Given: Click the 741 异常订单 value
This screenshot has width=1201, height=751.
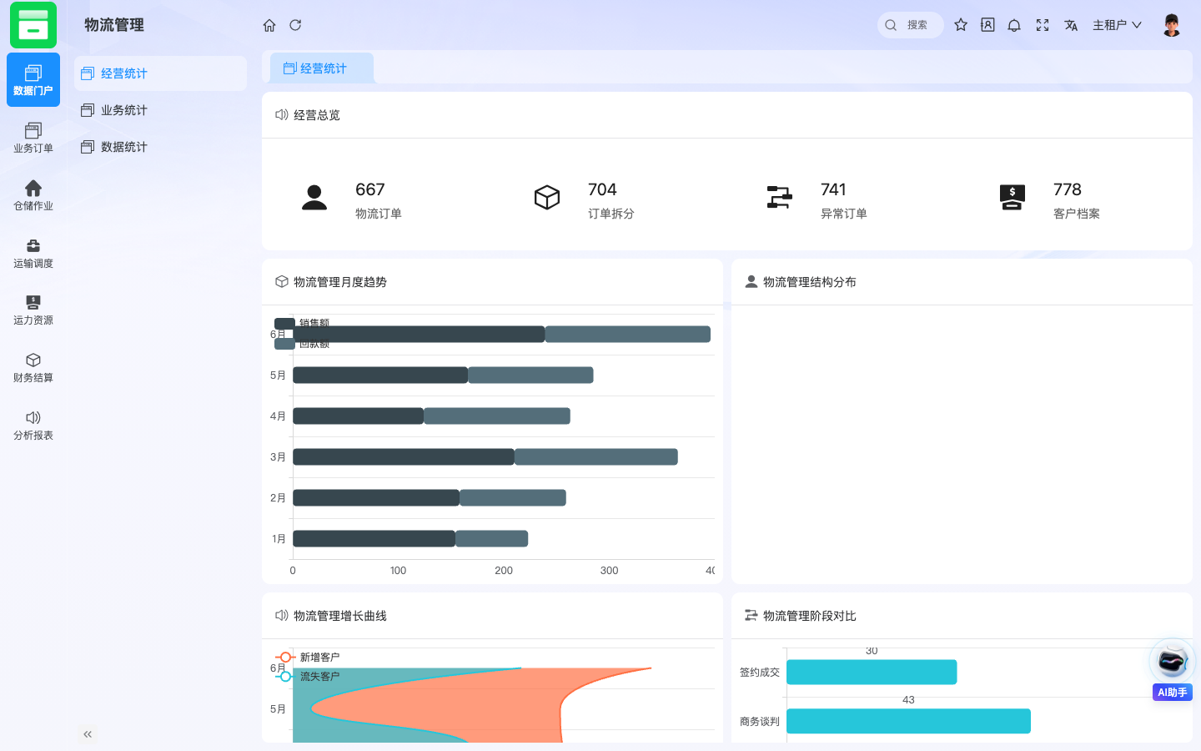Looking at the screenshot, I should [833, 189].
